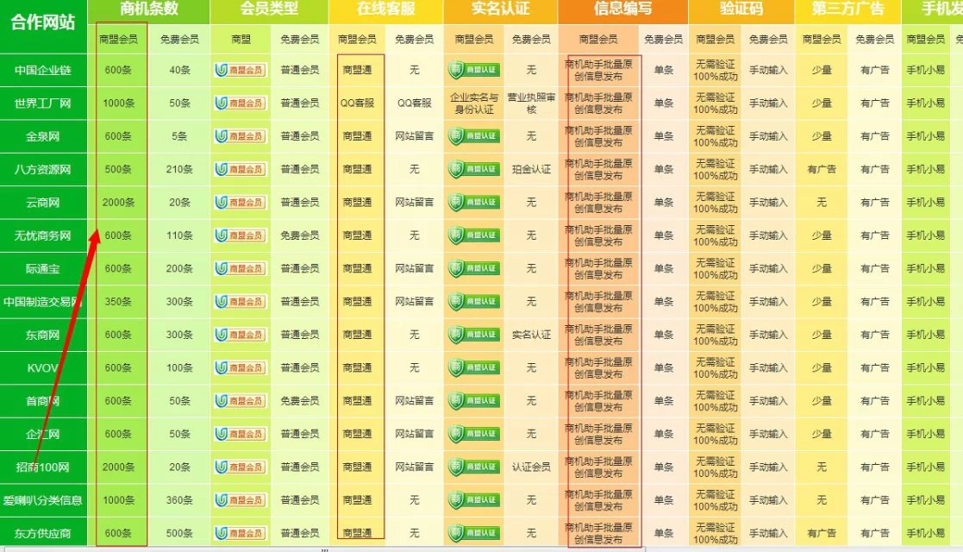Open the 世界工厂网 site entry

43,103
